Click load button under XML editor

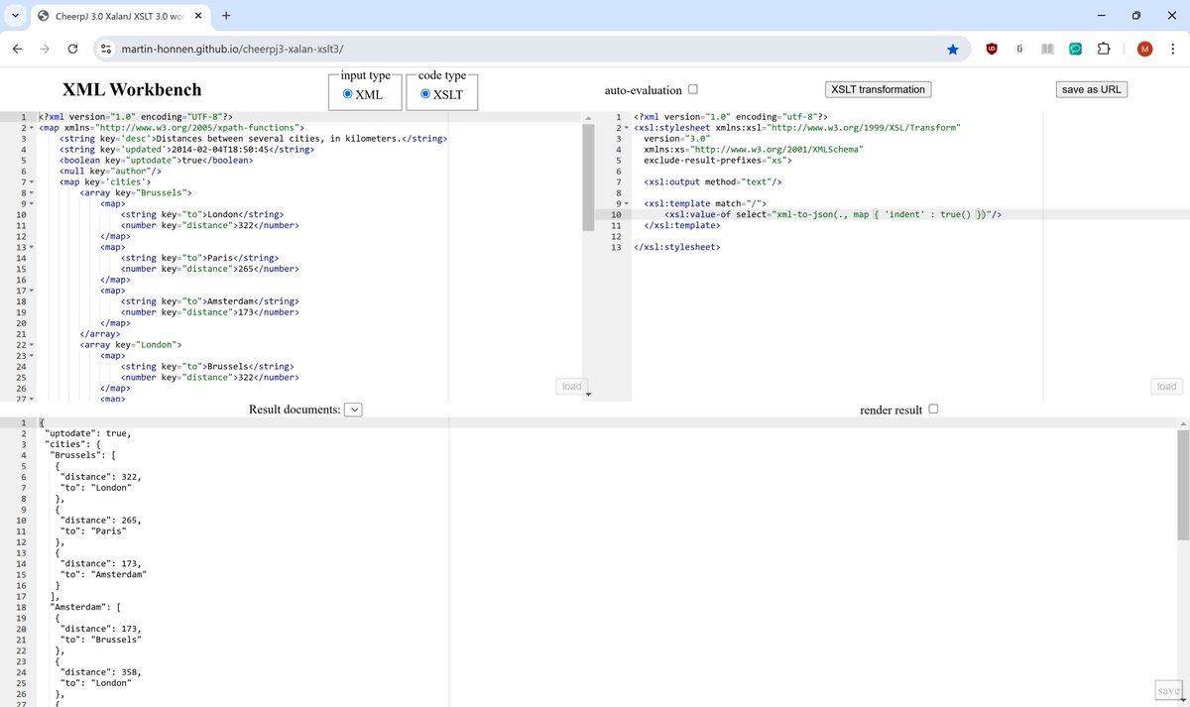click(572, 387)
